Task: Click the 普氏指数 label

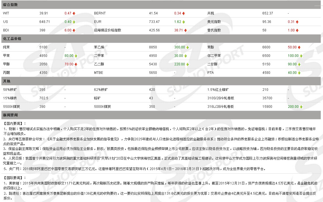Action: click(x=214, y=30)
